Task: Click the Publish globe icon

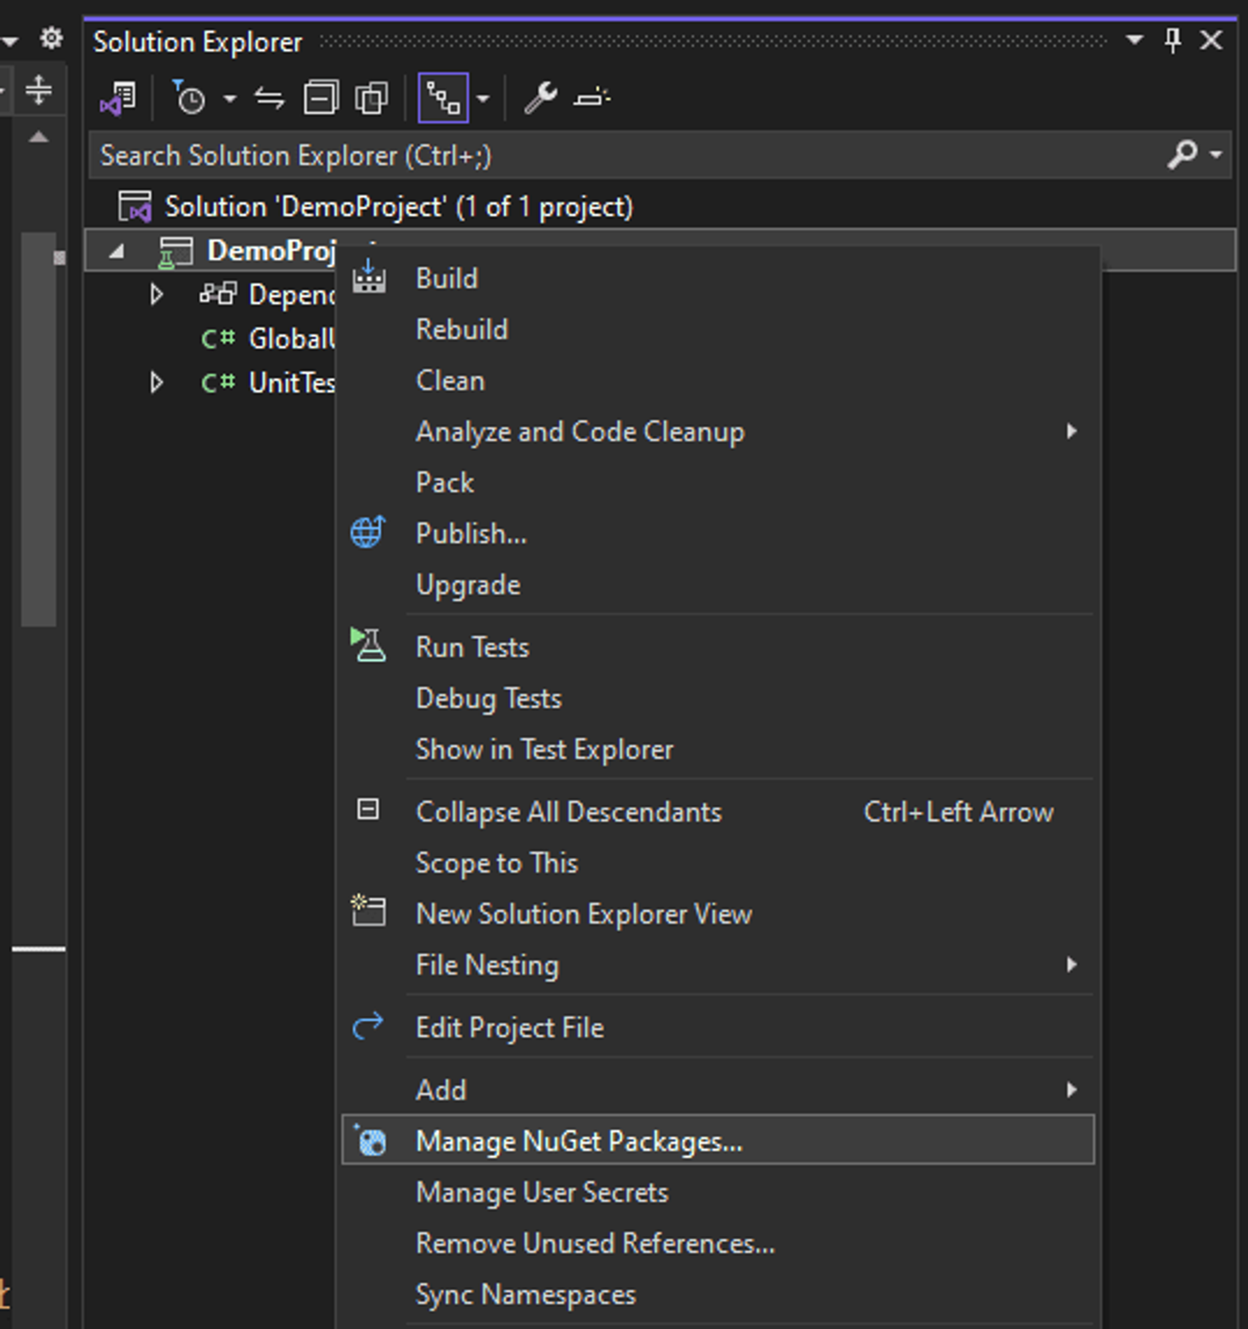Action: (x=368, y=532)
